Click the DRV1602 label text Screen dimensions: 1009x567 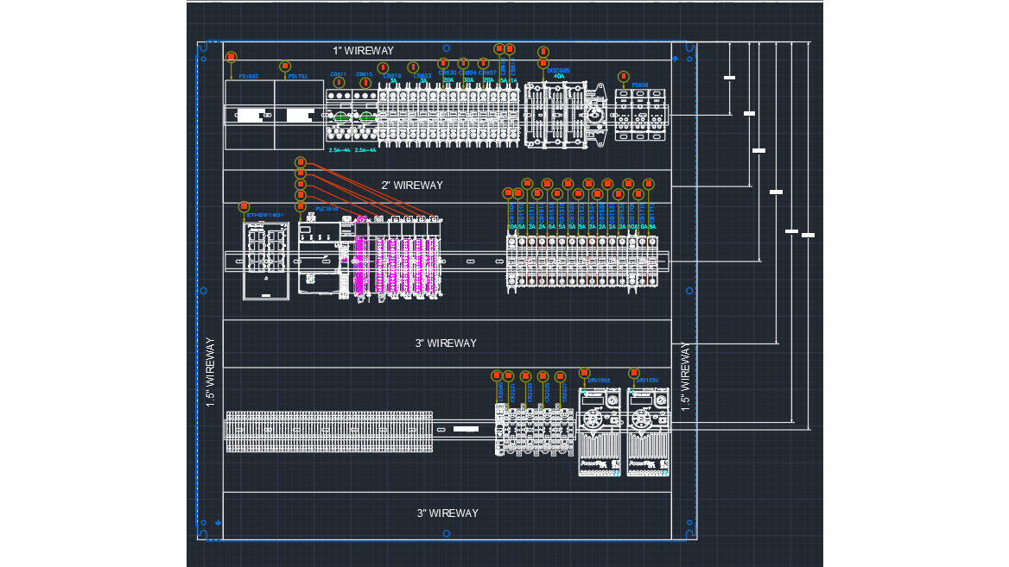pyautogui.click(x=600, y=381)
